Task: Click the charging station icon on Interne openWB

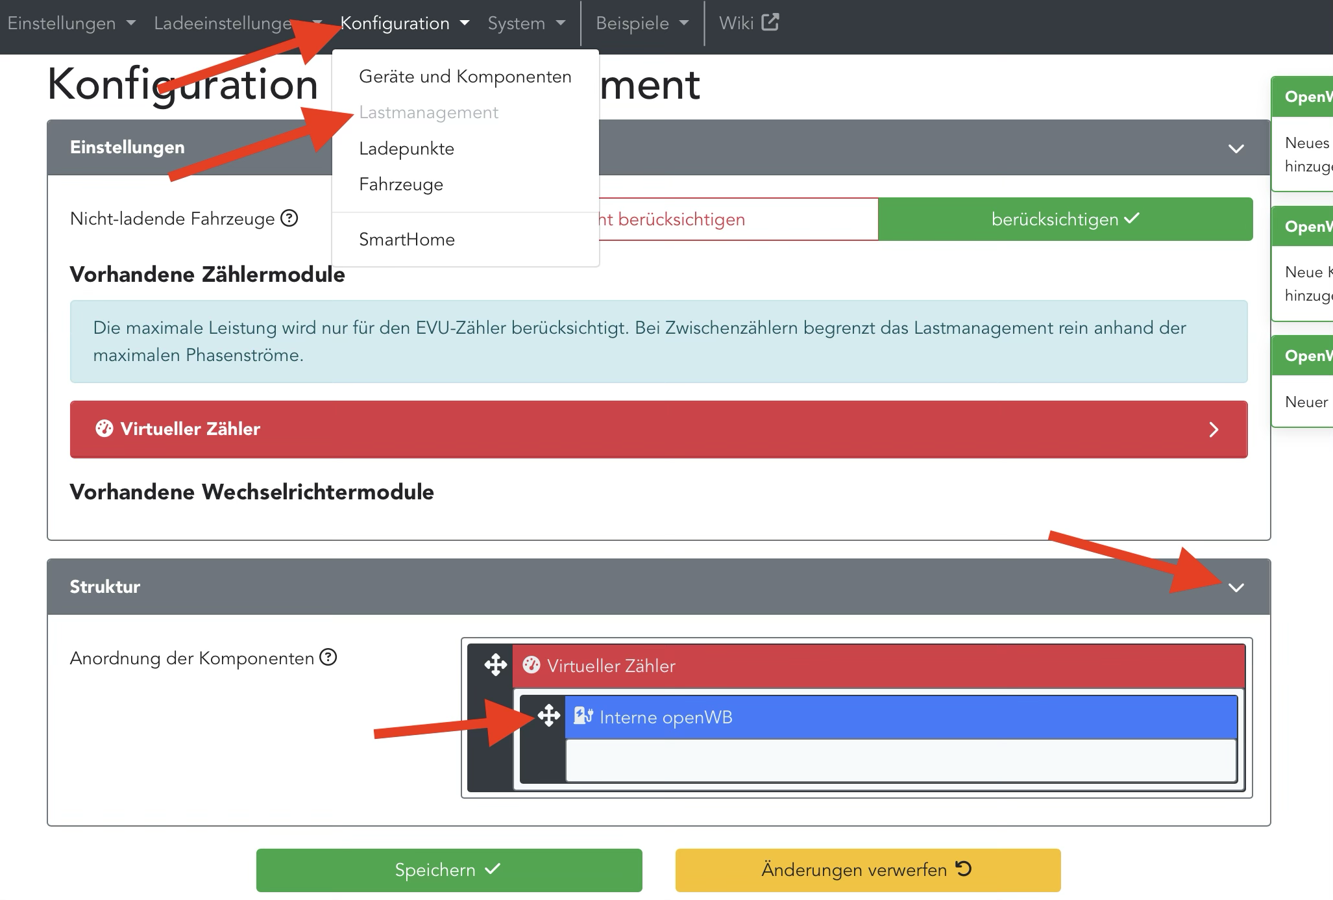Action: pyautogui.click(x=583, y=716)
